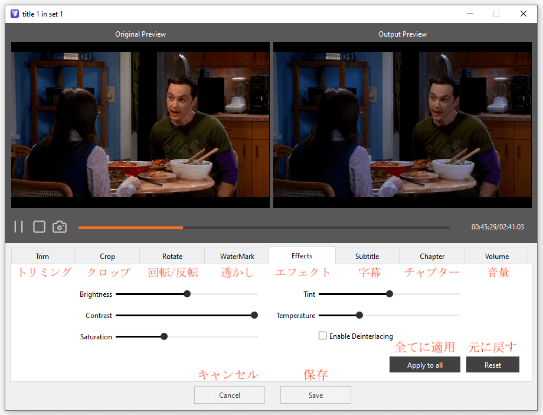This screenshot has height=415, width=543.
Task: Click the Original Preview heading
Action: tap(140, 34)
